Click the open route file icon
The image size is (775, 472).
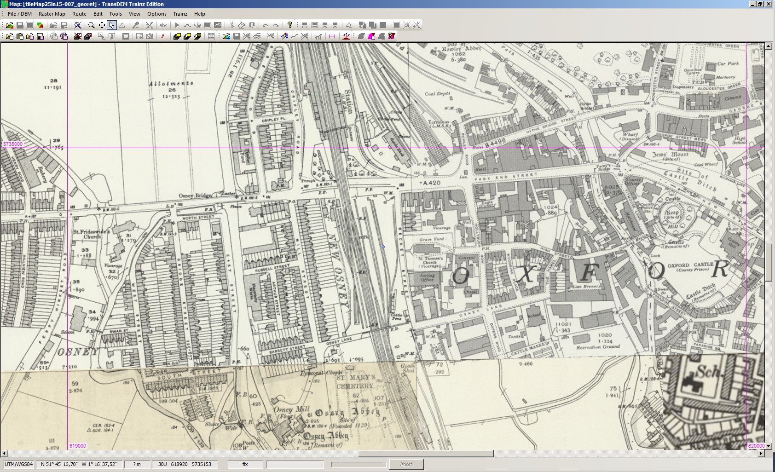tap(226, 36)
